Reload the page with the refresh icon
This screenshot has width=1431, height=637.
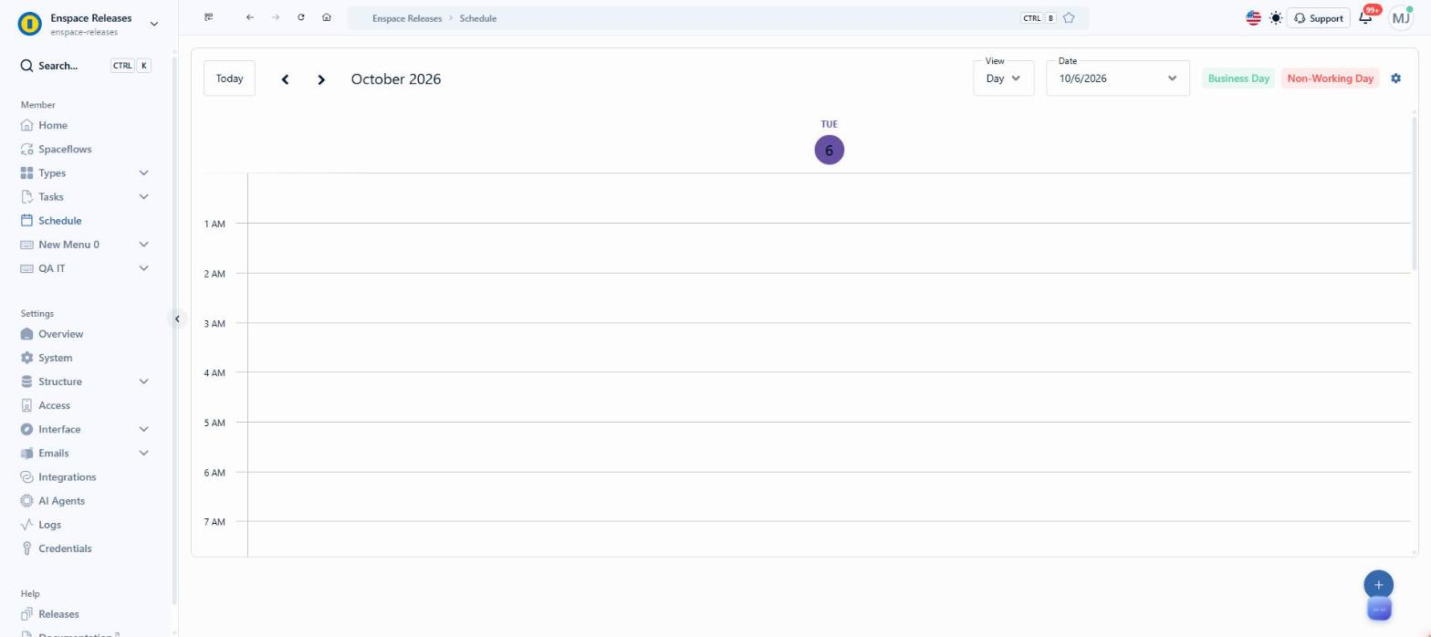(x=301, y=17)
